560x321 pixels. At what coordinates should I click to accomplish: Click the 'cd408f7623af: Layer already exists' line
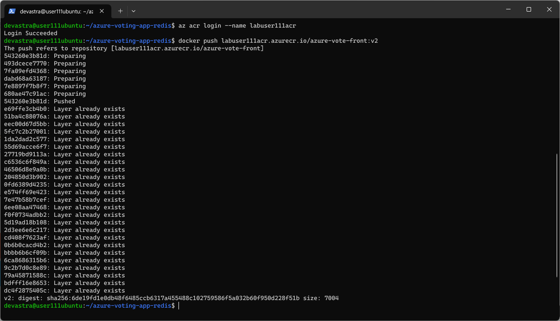pyautogui.click(x=65, y=237)
